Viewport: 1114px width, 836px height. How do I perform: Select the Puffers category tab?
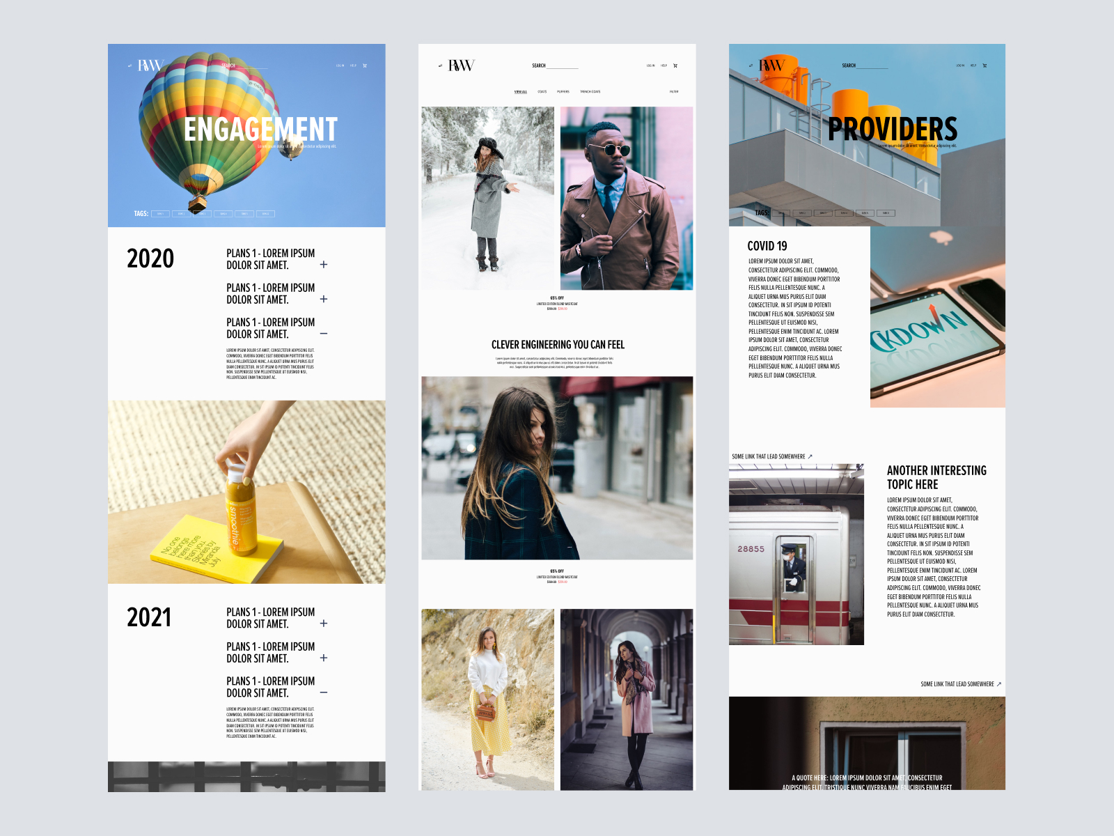[x=563, y=92]
